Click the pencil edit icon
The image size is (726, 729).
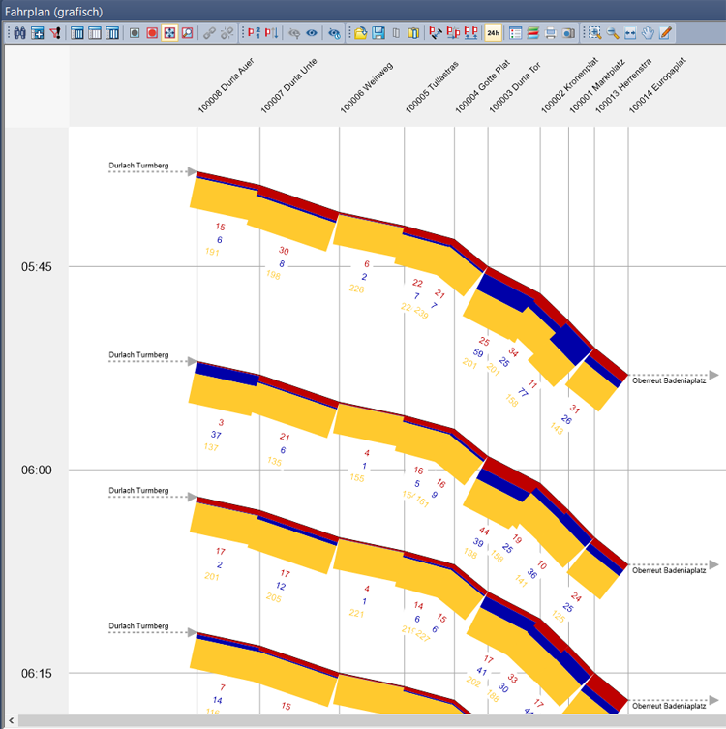click(x=664, y=33)
